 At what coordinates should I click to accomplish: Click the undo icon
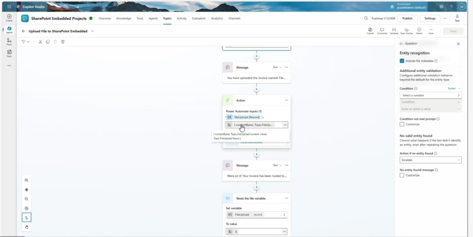click(x=24, y=42)
